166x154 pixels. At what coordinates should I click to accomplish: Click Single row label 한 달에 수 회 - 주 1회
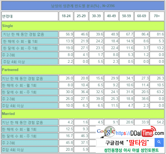pos(30,48)
